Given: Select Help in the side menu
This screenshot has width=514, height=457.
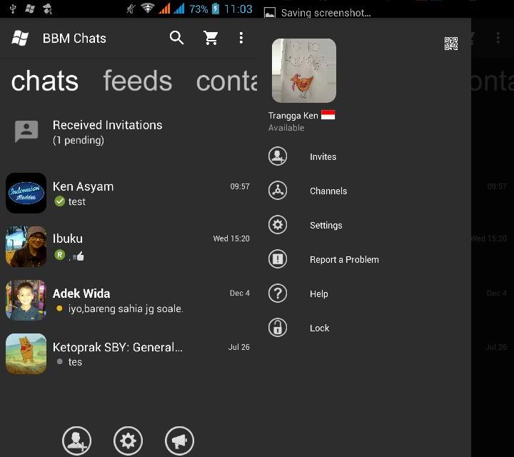Looking at the screenshot, I should tap(318, 293).
